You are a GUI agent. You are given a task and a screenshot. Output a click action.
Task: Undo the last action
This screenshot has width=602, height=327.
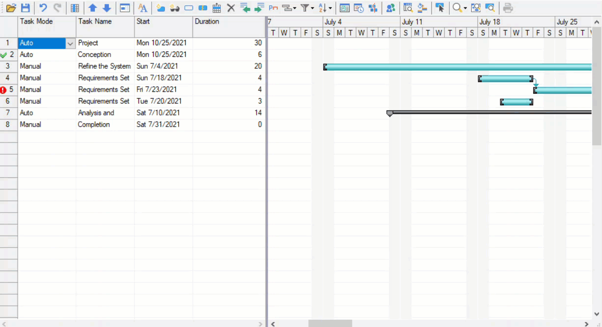[x=43, y=8]
